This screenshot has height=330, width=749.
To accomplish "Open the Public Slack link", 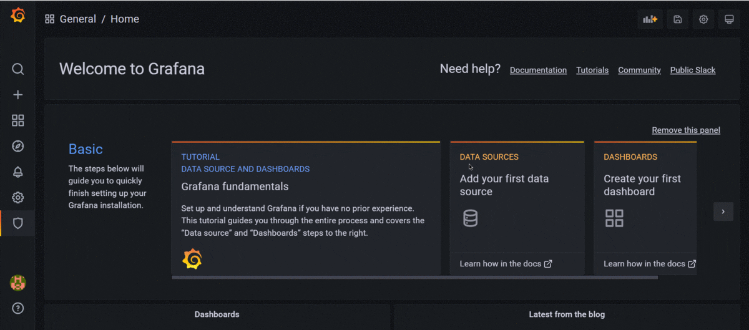I will tap(693, 70).
